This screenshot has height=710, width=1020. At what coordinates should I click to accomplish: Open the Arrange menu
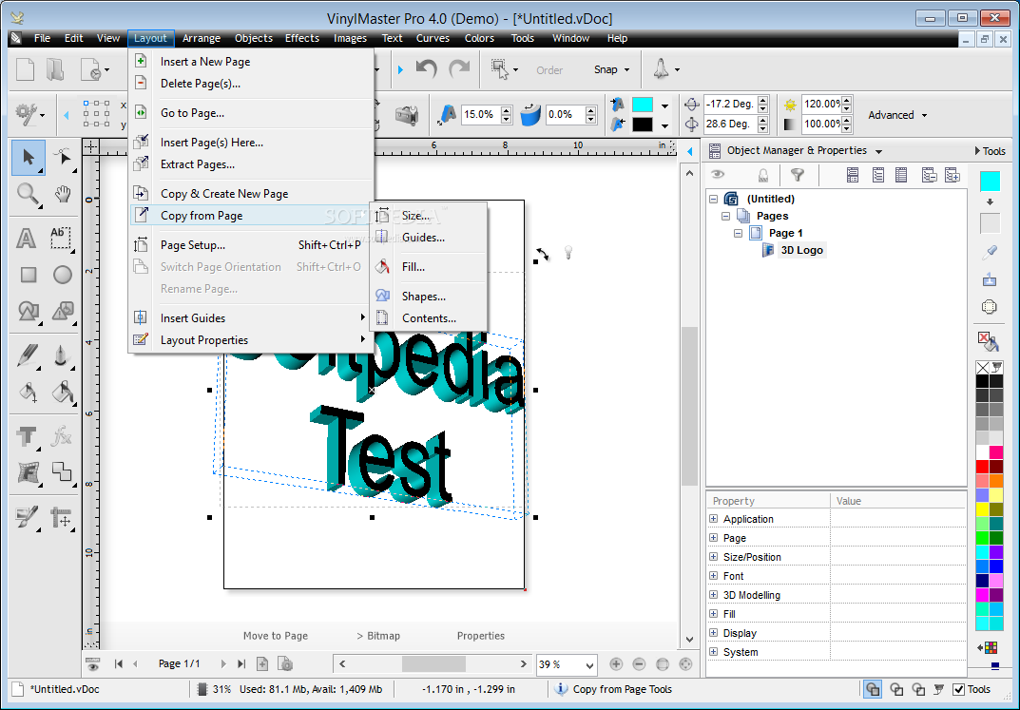click(201, 38)
